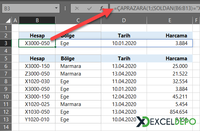
Task: Click cell B10 with X3000-150
Action: tap(37, 97)
